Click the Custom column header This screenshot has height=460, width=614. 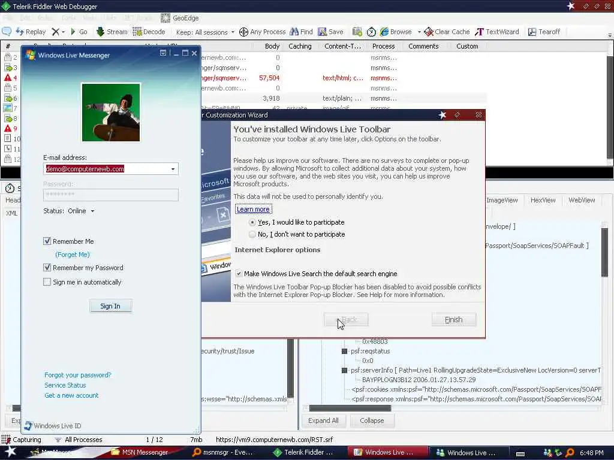point(467,46)
